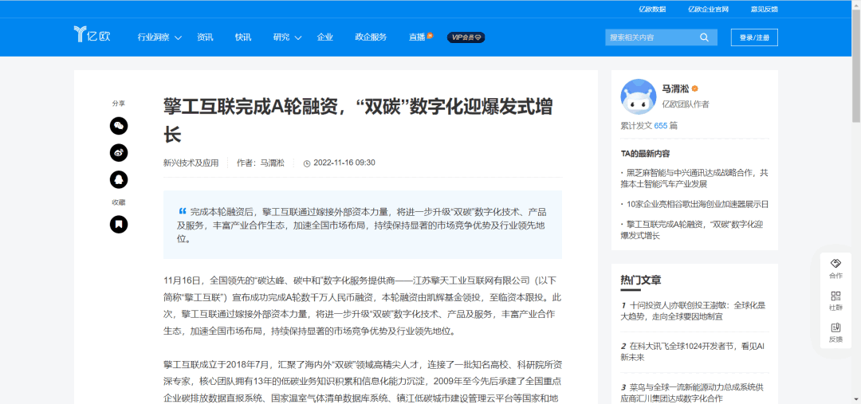Expand the 行业洞察 dropdown menu
Screen dimensions: 861x404
pos(159,37)
